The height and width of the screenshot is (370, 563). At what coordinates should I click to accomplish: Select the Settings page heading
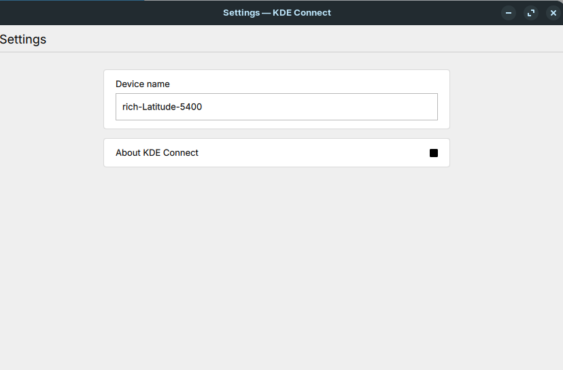click(23, 39)
